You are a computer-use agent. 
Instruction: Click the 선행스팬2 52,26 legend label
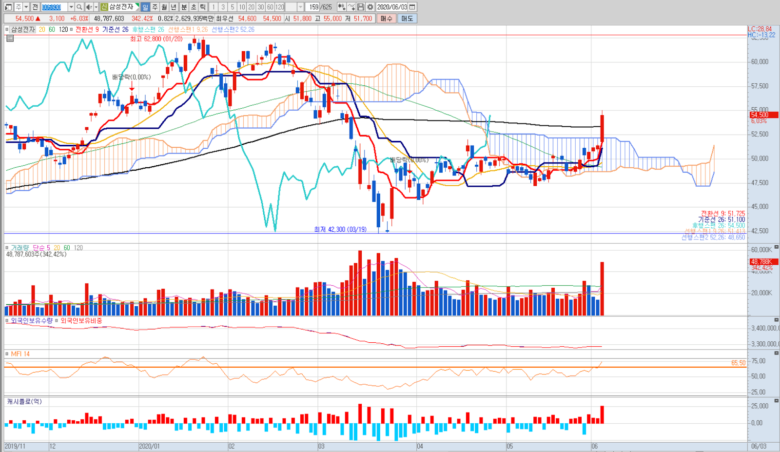233,29
